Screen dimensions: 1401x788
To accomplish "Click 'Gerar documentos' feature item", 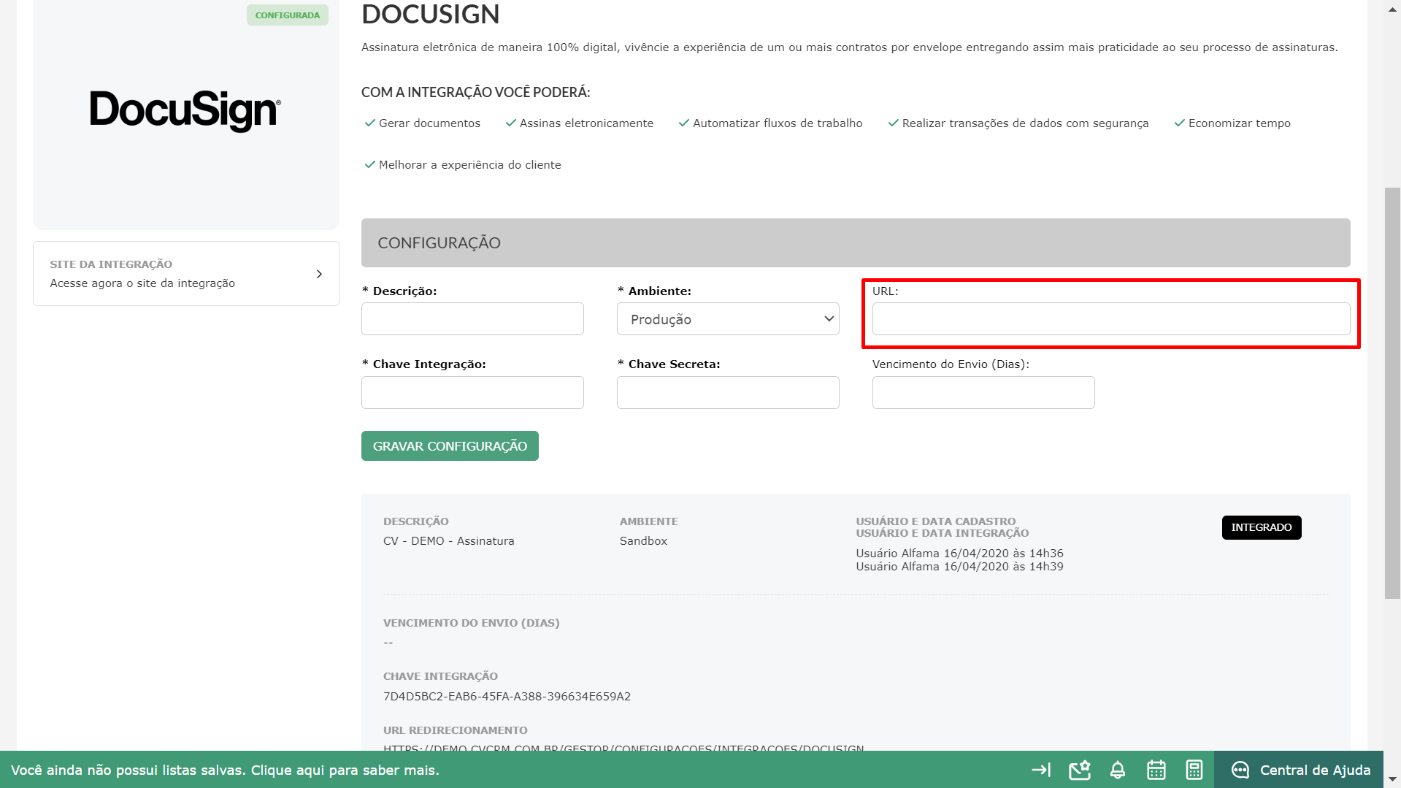I will pyautogui.click(x=422, y=123).
